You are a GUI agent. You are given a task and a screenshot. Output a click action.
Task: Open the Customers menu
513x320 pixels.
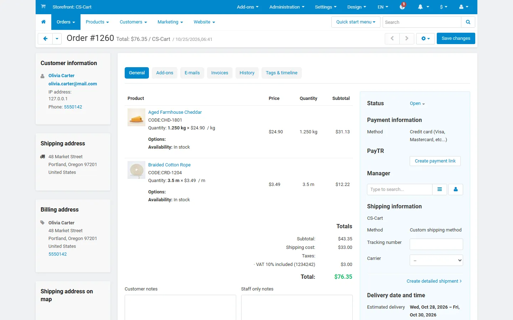pos(133,22)
